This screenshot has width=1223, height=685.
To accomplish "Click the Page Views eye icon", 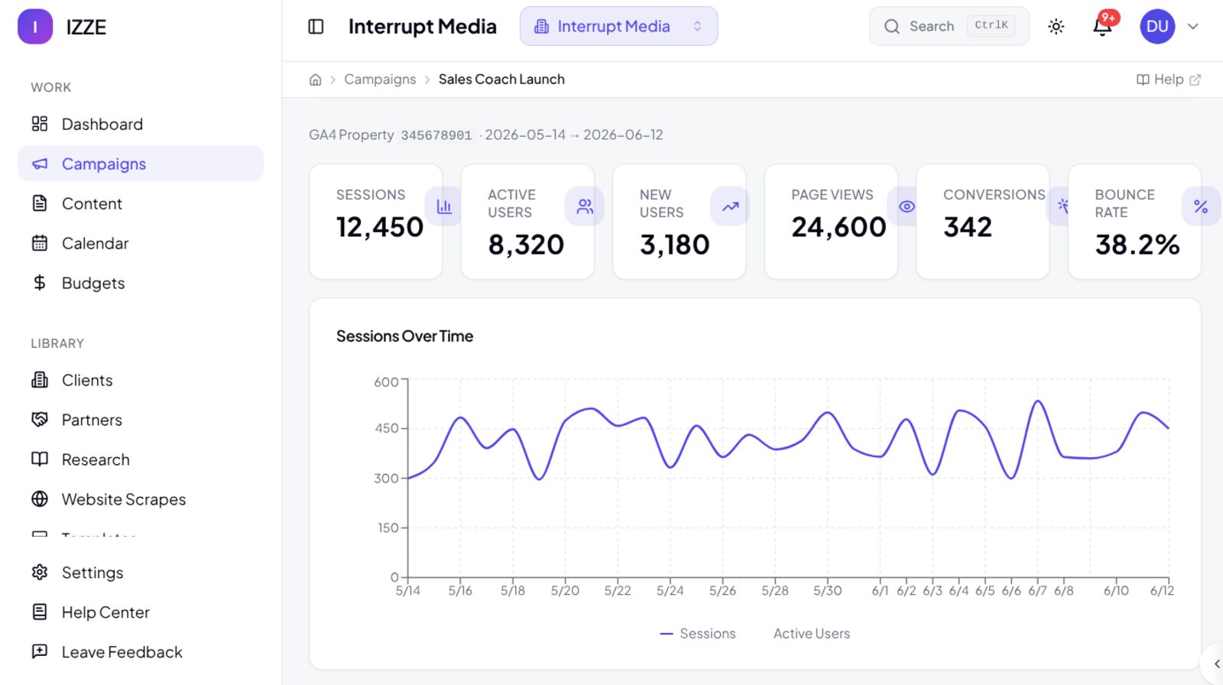I will click(907, 206).
